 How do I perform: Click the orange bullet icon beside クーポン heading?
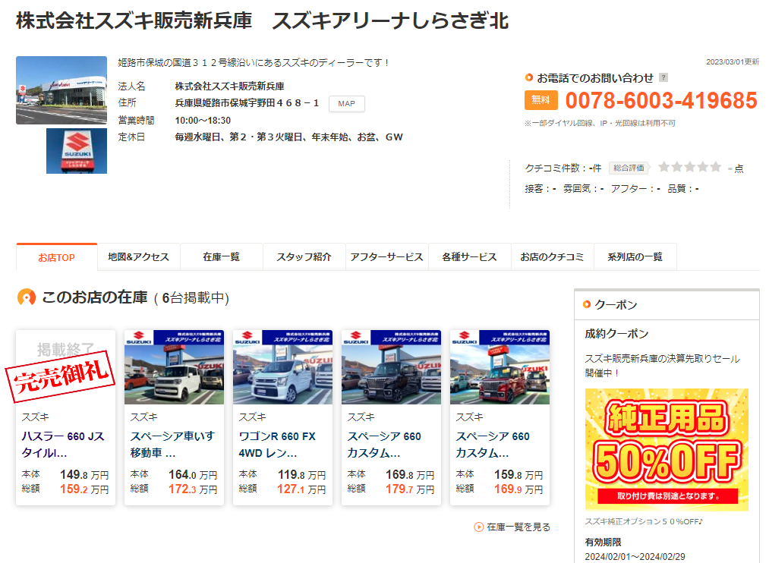coord(587,304)
